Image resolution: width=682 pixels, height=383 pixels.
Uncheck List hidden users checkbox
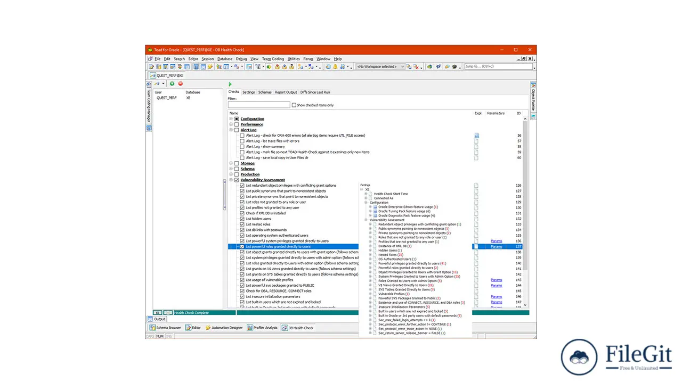point(242,219)
